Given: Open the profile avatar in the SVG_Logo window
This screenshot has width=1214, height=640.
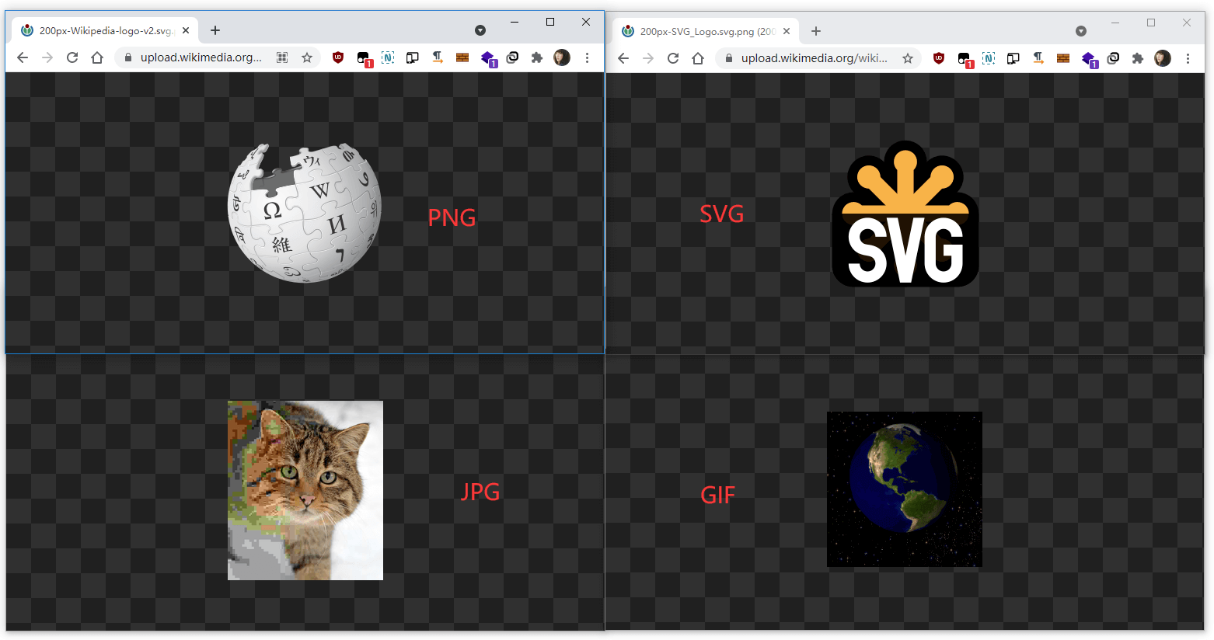Looking at the screenshot, I should coord(1163,58).
